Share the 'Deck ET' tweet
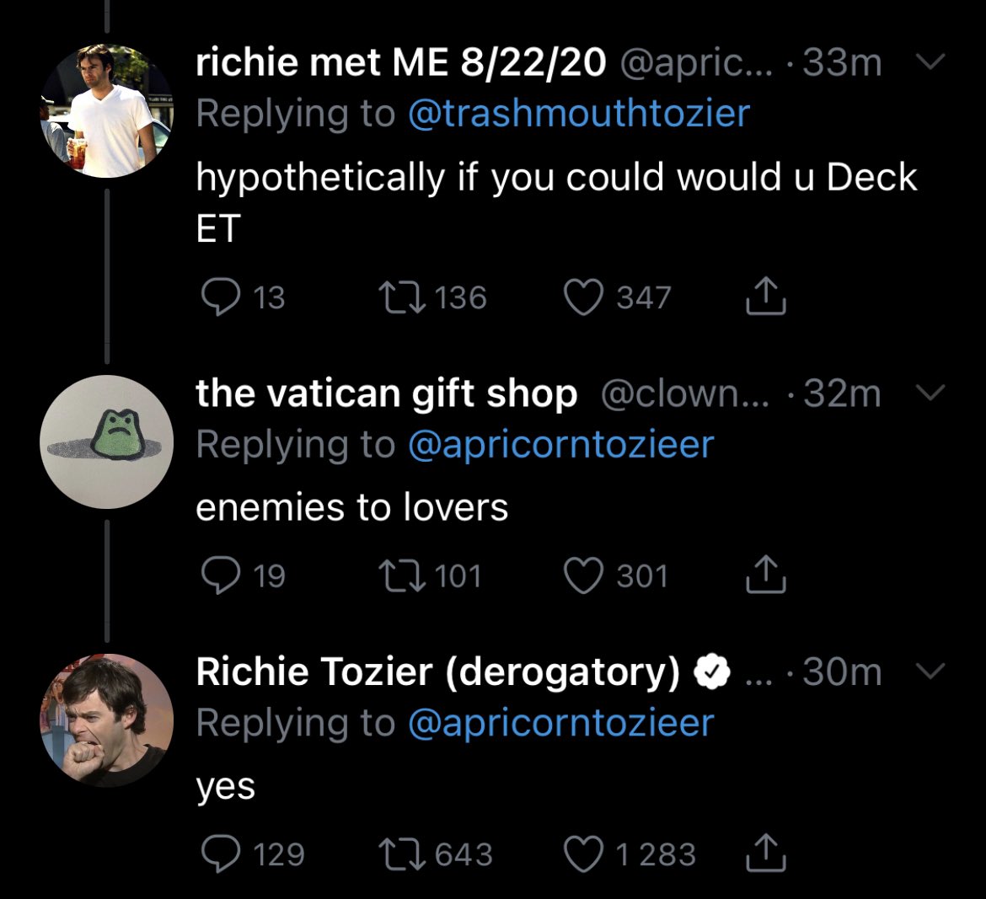 (x=765, y=296)
